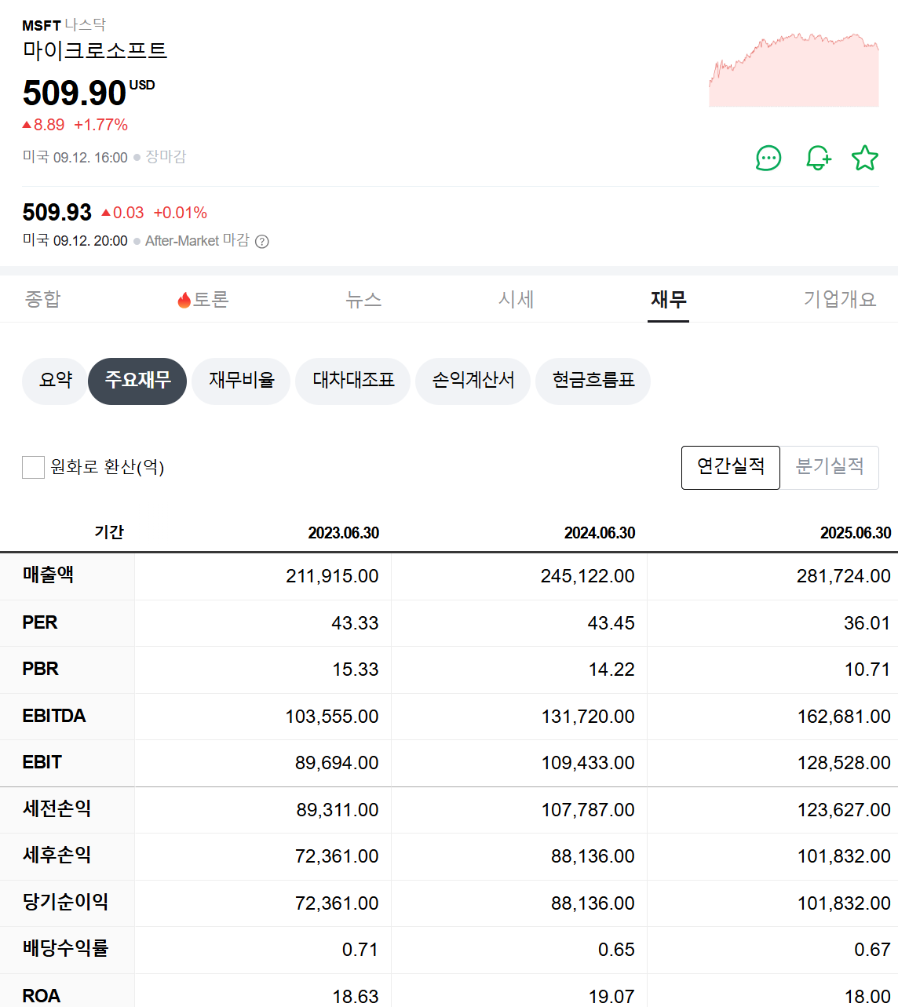
Task: Click the 19.07 ROA value
Action: coord(611,997)
